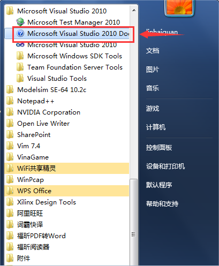The width and height of the screenshot is (219, 266).
Task: Click the WinPcap folder icon
Action: coord(10,179)
